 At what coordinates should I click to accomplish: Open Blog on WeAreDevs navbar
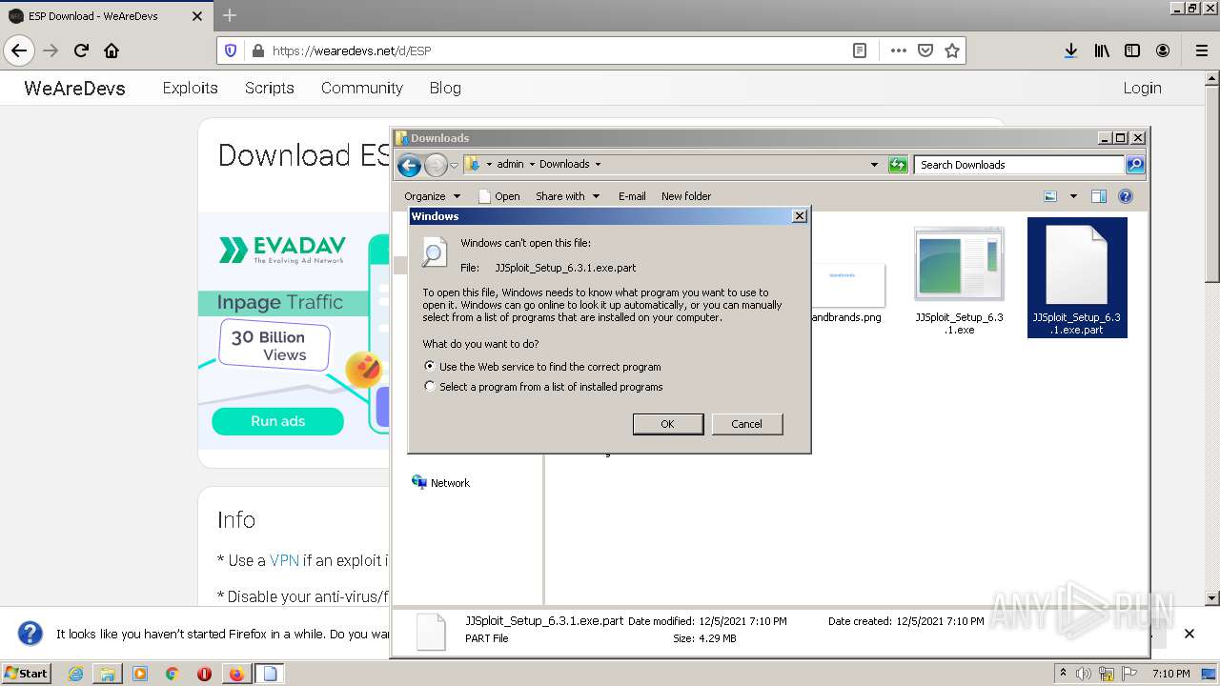(445, 88)
